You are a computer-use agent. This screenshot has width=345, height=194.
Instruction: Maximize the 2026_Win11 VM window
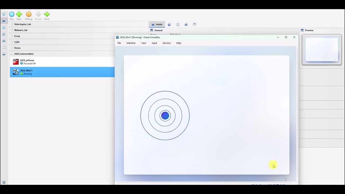pos(286,37)
